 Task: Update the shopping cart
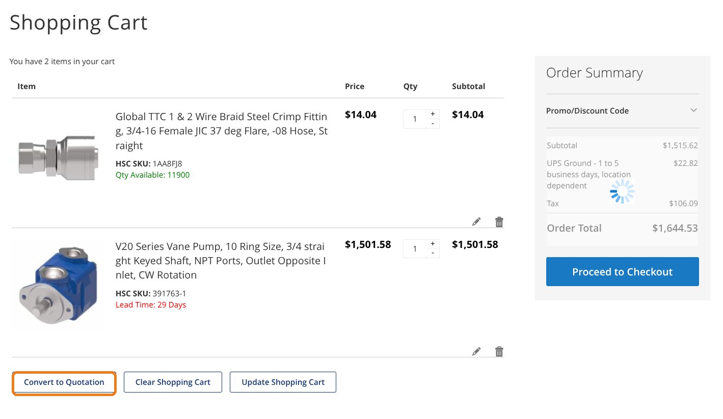click(x=283, y=382)
